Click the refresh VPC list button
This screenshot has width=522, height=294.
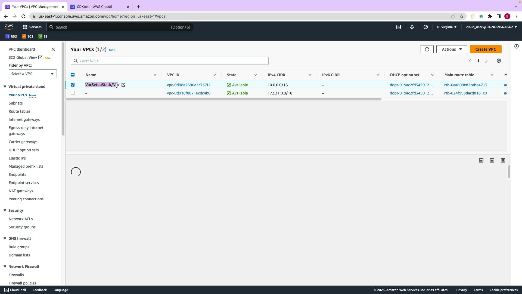(x=427, y=49)
